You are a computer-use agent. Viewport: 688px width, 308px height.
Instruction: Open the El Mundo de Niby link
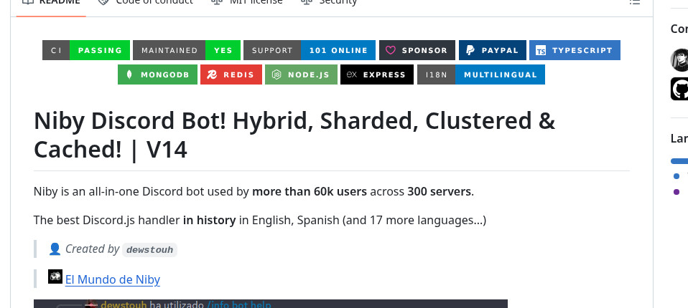pyautogui.click(x=112, y=279)
